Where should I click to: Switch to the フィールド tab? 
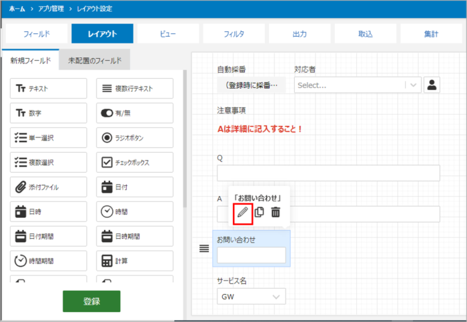(37, 33)
